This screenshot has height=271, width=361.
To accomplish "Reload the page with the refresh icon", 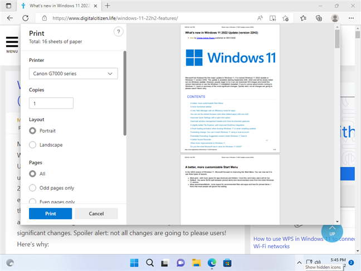I will (x=25, y=18).
